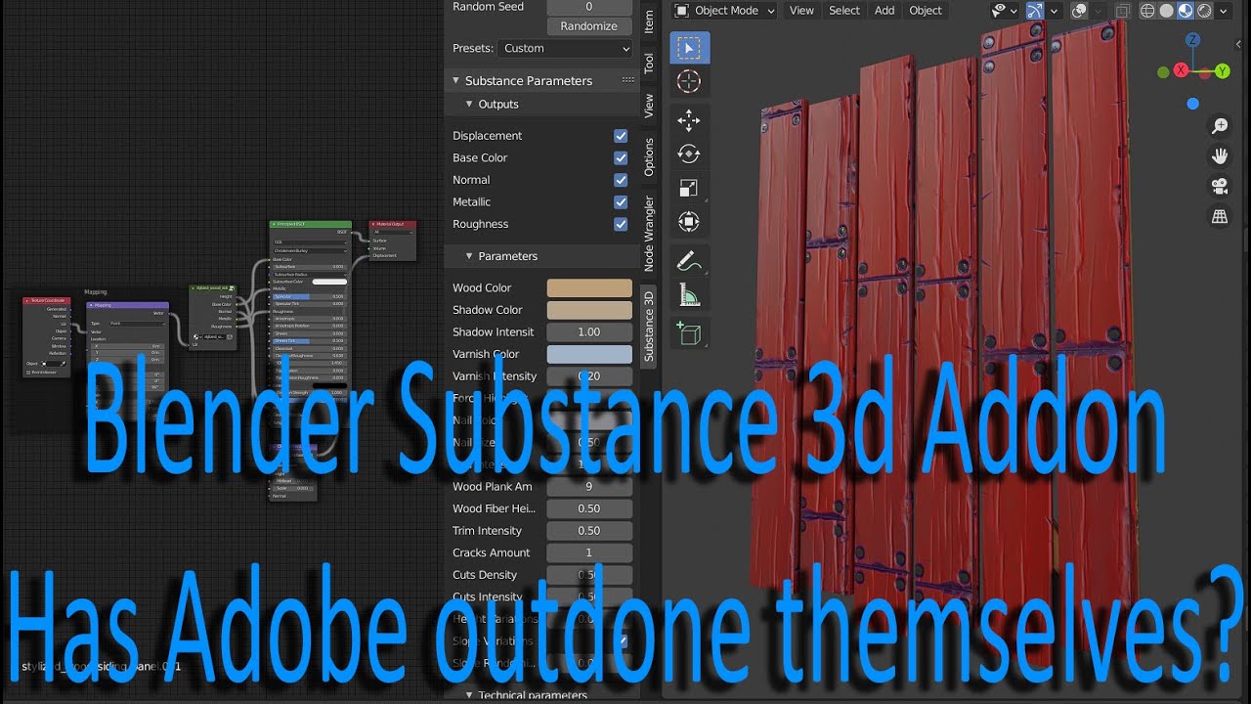Click the Wood Plank Amount field
This screenshot has height=704, width=1251.
[x=589, y=487]
